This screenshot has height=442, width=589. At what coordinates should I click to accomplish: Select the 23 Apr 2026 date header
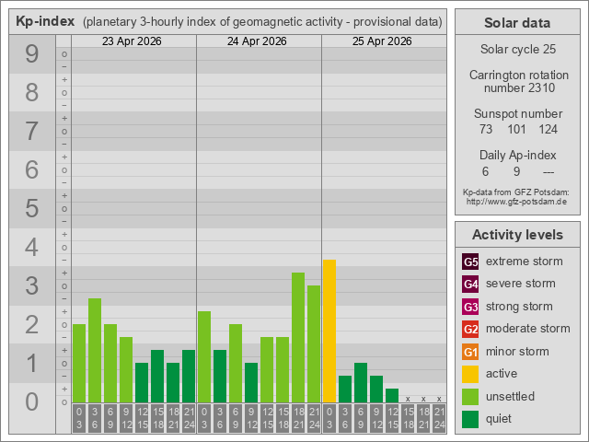(x=133, y=41)
